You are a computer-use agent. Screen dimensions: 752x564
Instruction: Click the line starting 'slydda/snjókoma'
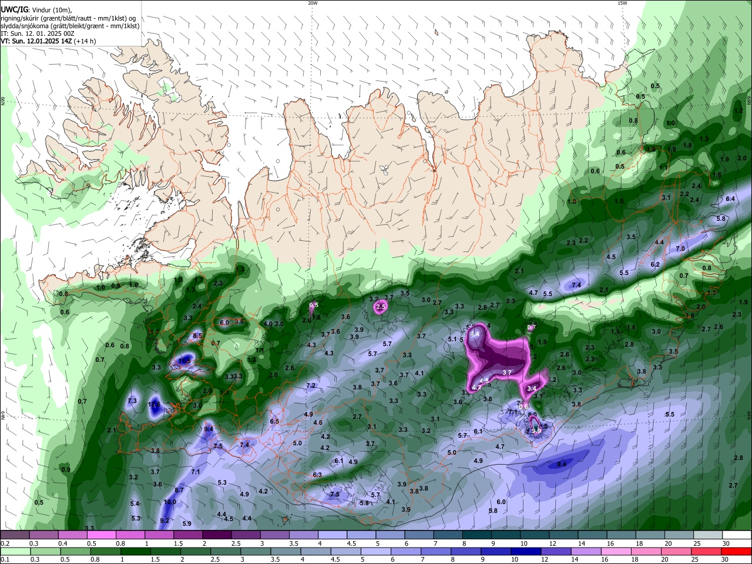[70, 25]
